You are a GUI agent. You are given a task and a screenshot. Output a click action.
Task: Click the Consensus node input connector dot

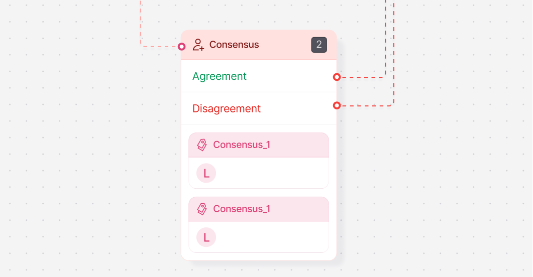[182, 47]
